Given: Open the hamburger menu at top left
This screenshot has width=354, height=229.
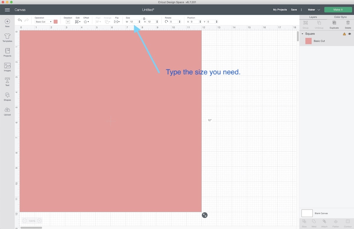Looking at the screenshot, I should 7,9.
